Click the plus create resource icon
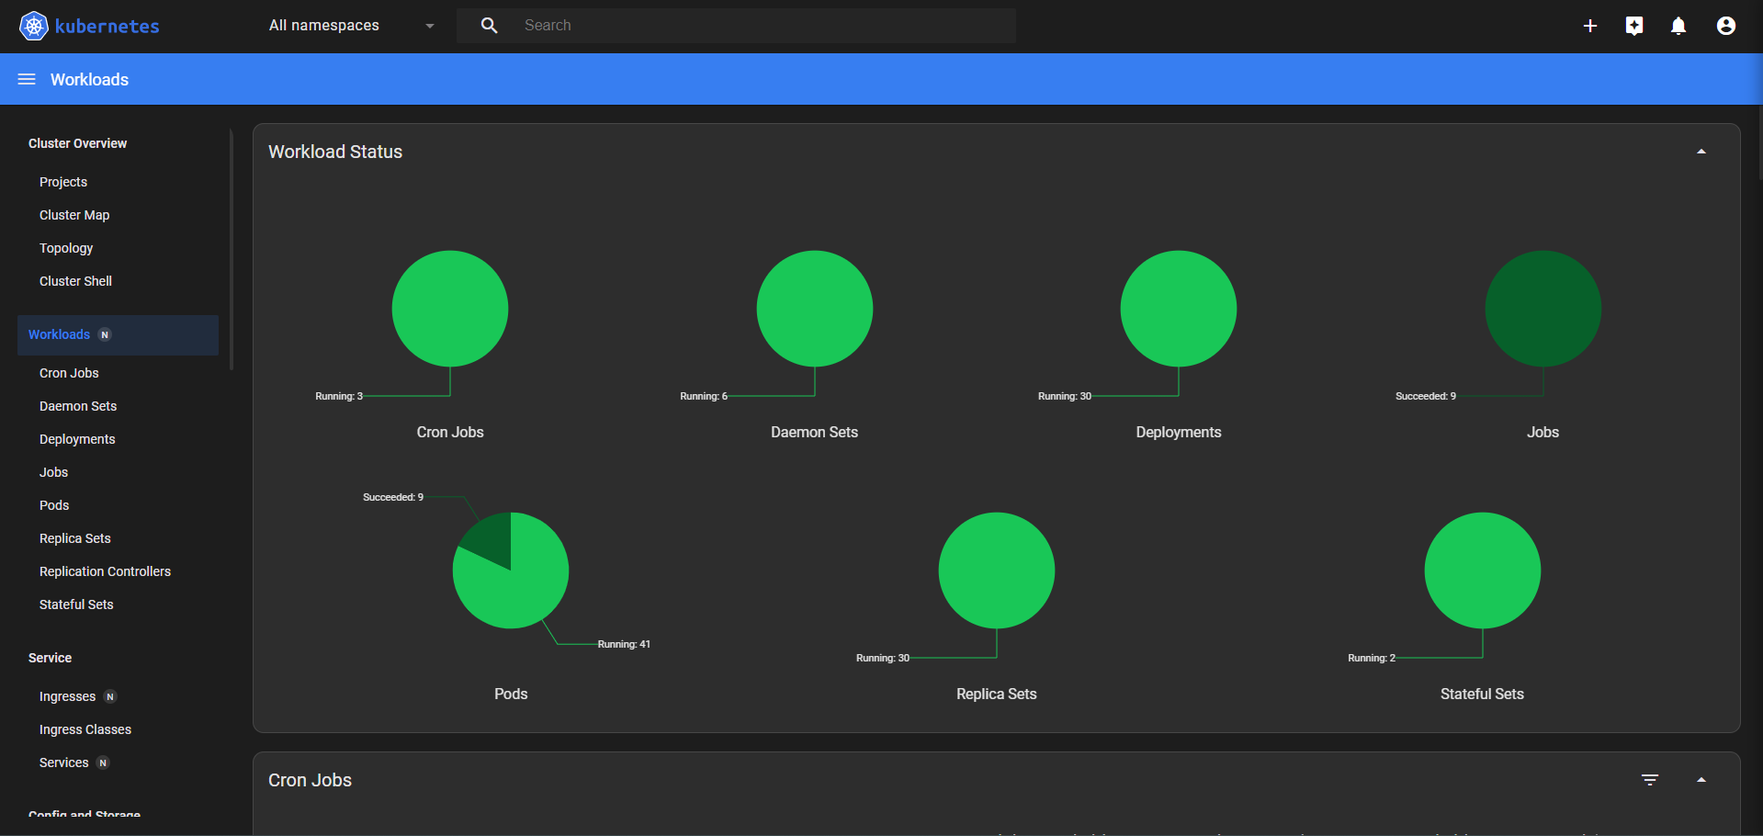The image size is (1763, 836). (x=1590, y=26)
